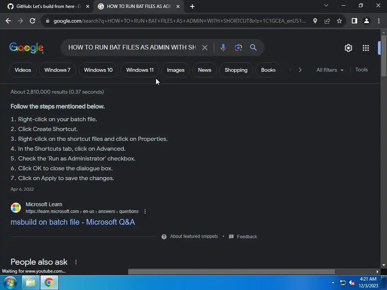Click the 'Apr 6, 2022' date text
This screenshot has width=387, height=290.
(22, 190)
